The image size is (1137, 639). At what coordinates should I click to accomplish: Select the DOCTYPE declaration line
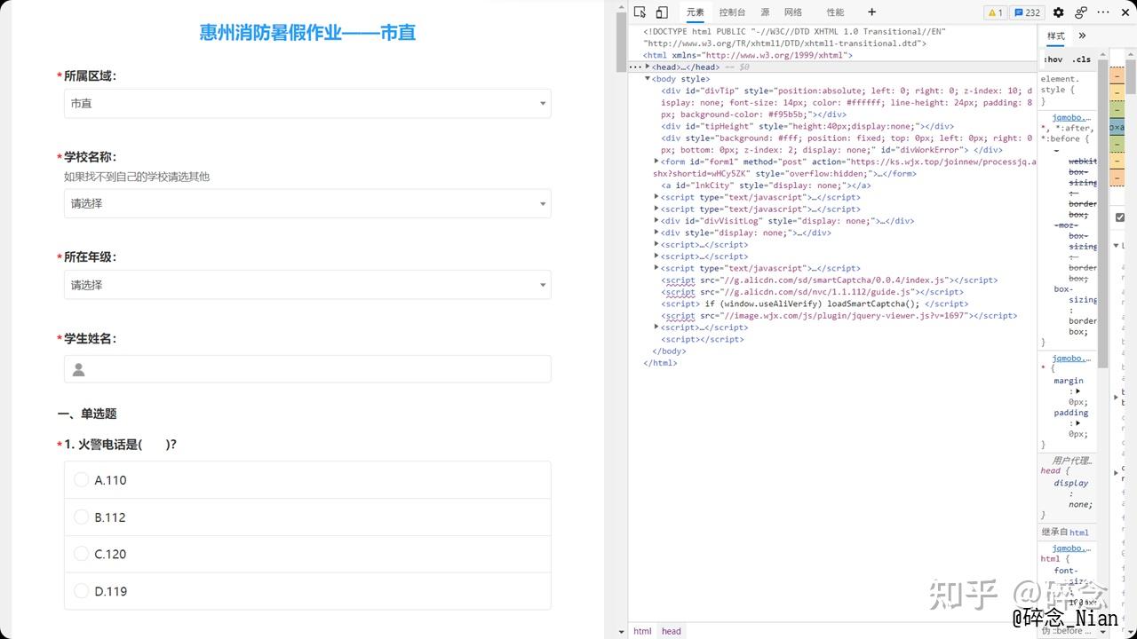[794, 37]
